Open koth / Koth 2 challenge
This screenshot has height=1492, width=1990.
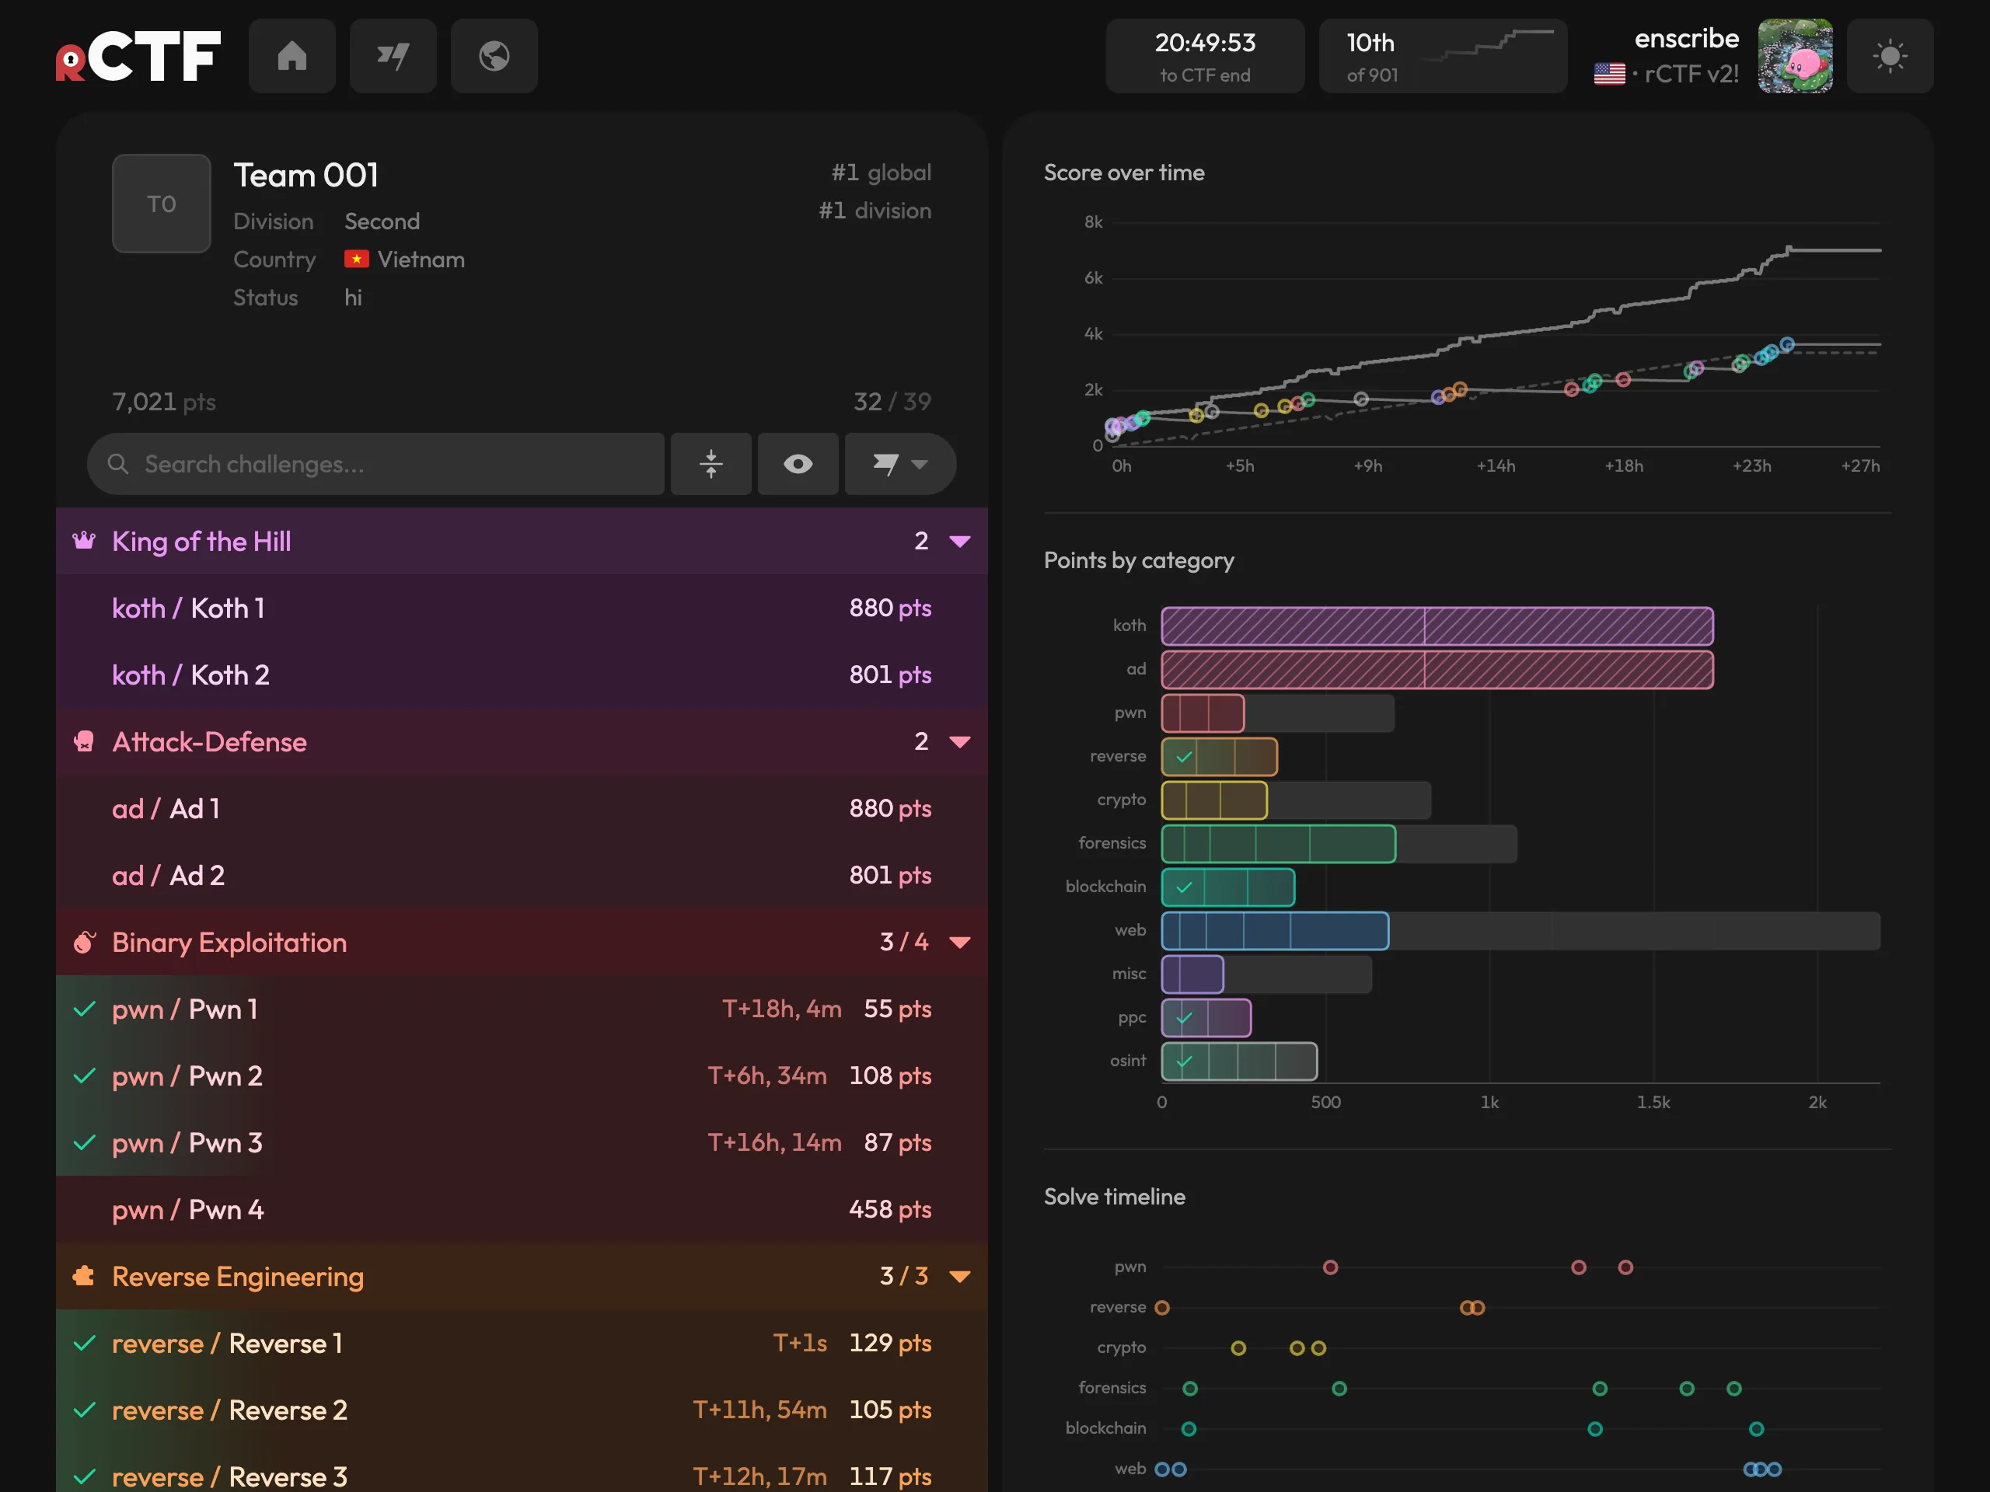[522, 675]
